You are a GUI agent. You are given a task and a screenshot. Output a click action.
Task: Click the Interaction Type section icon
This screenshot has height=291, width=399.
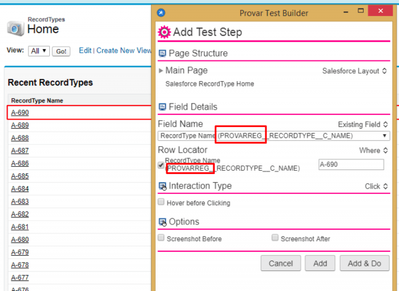click(163, 186)
